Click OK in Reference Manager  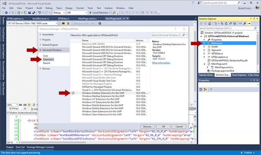(163, 126)
